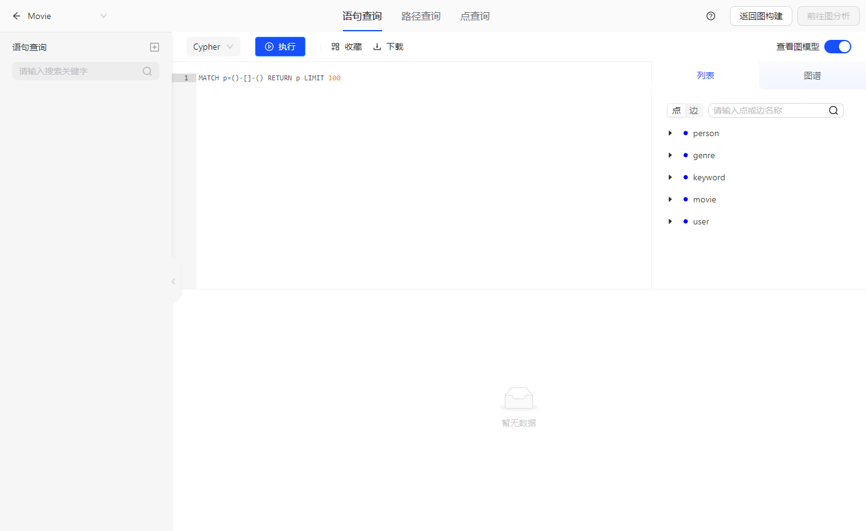Screen dimensions: 866x531
Task: Select the 列表 tab in model panel
Action: pyautogui.click(x=705, y=75)
